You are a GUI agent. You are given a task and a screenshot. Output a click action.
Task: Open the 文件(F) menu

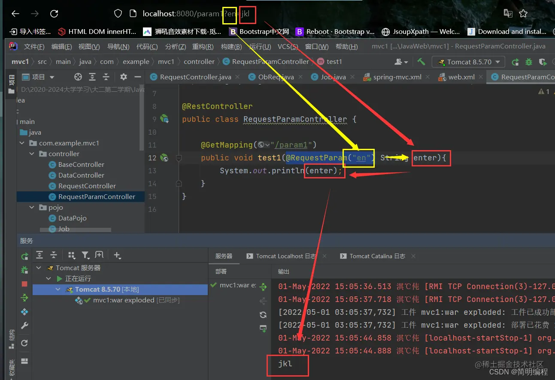point(34,46)
